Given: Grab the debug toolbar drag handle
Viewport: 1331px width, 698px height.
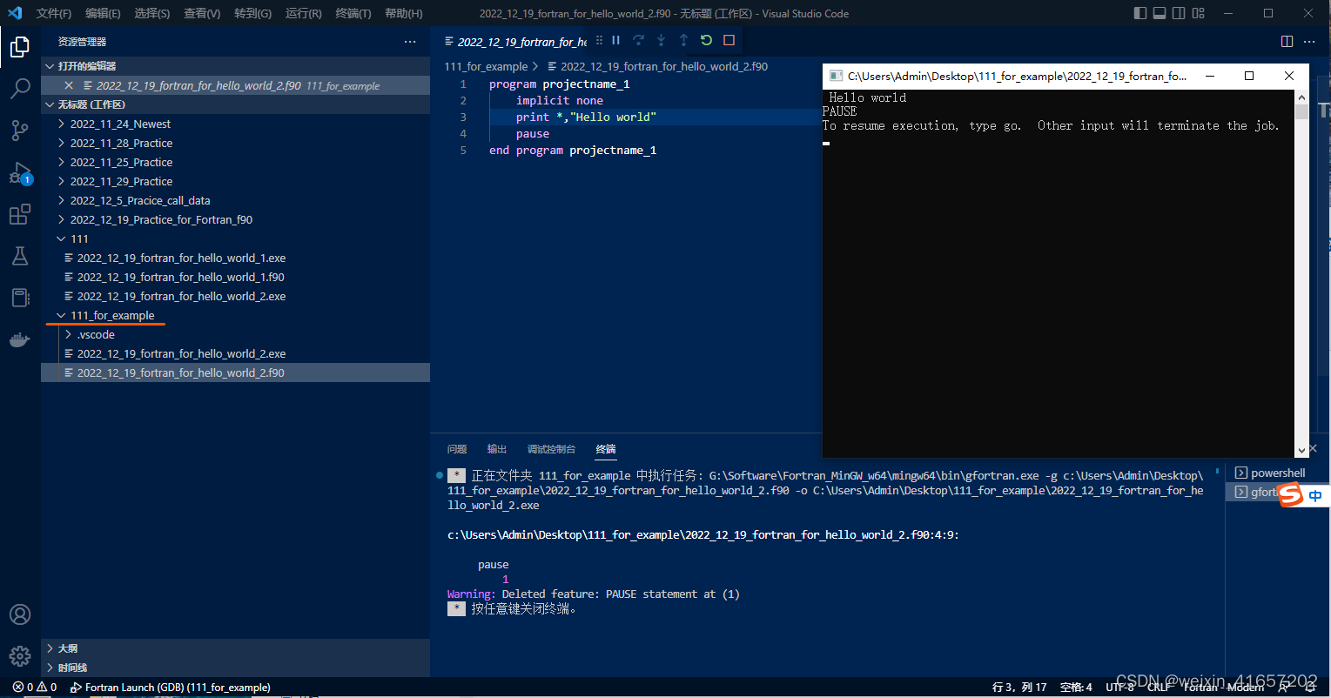Looking at the screenshot, I should click(599, 40).
